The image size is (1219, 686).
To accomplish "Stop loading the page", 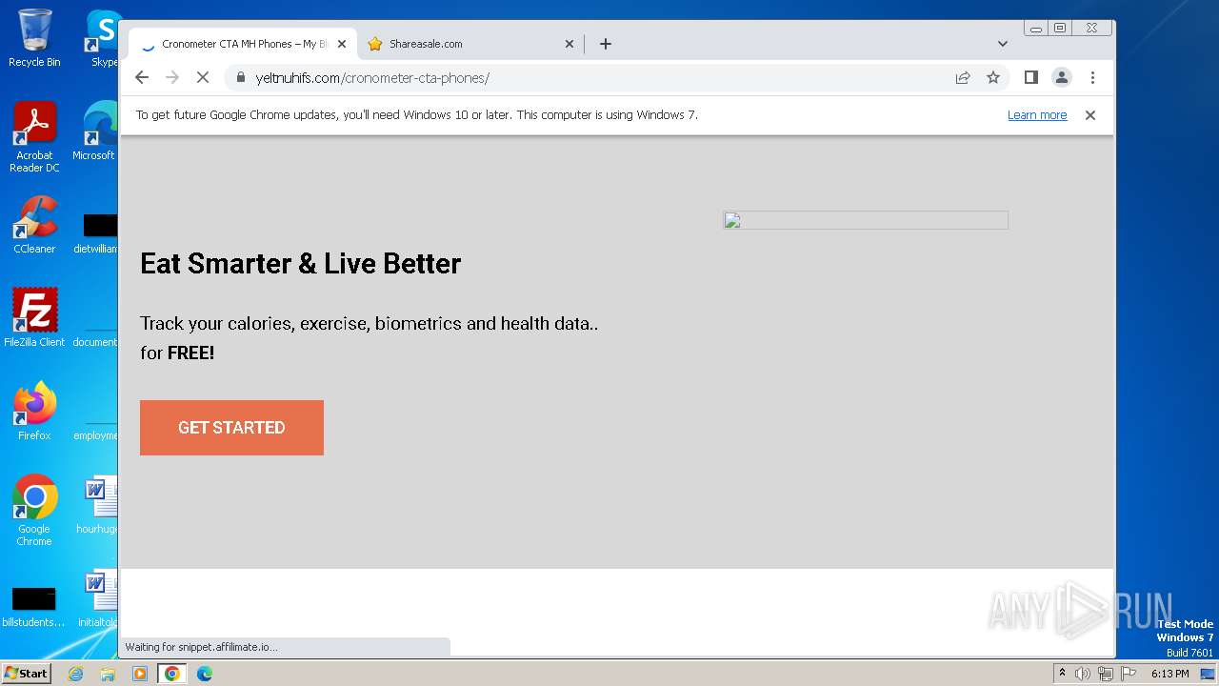I will point(203,77).
